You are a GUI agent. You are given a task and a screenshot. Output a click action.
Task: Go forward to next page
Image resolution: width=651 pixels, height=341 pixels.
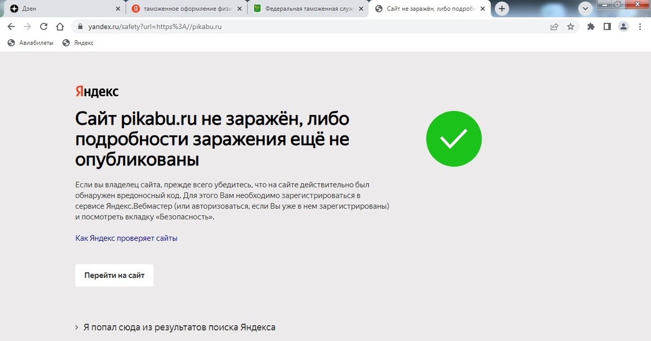coord(28,26)
